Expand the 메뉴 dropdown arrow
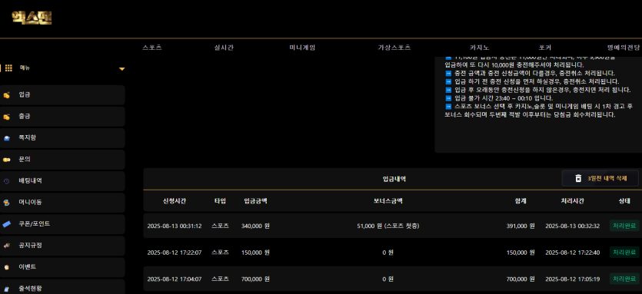This screenshot has height=294, width=642. 122,69
